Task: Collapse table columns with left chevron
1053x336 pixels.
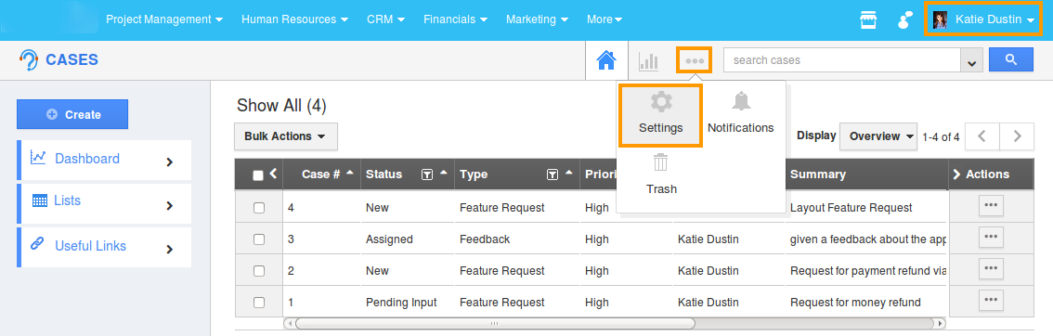Action: pyautogui.click(x=273, y=174)
